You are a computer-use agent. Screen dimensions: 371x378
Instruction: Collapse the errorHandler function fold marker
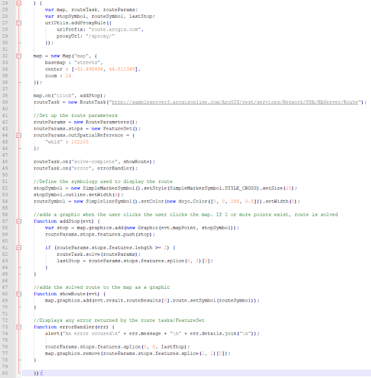point(19,327)
